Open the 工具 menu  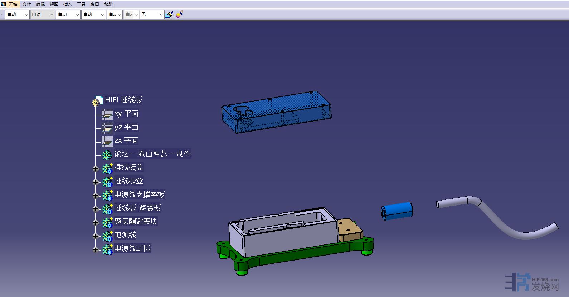pyautogui.click(x=81, y=4)
